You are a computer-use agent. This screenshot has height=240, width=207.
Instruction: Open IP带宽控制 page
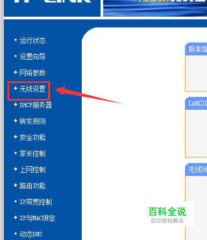[x=35, y=202]
